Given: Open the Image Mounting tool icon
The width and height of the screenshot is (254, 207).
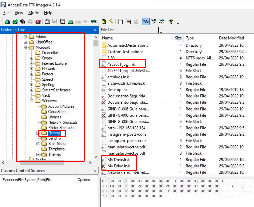Looking at the screenshot, I should tap(22, 22).
